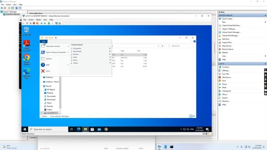
Task: Click Pause icon in VM Connection toolbar
Action: point(41,23)
